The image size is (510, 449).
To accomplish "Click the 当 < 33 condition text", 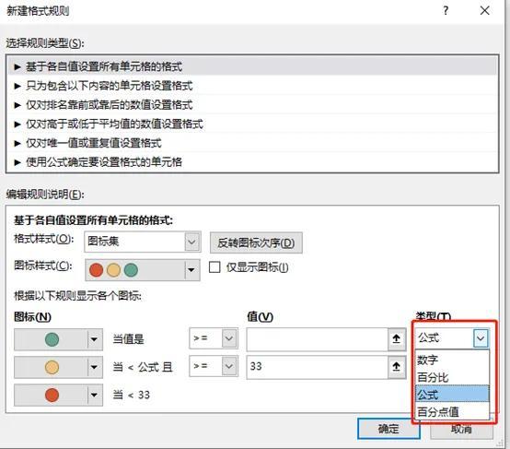I will click(x=131, y=395).
